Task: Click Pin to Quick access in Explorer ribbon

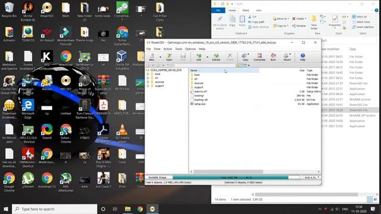Action: click(x=220, y=23)
